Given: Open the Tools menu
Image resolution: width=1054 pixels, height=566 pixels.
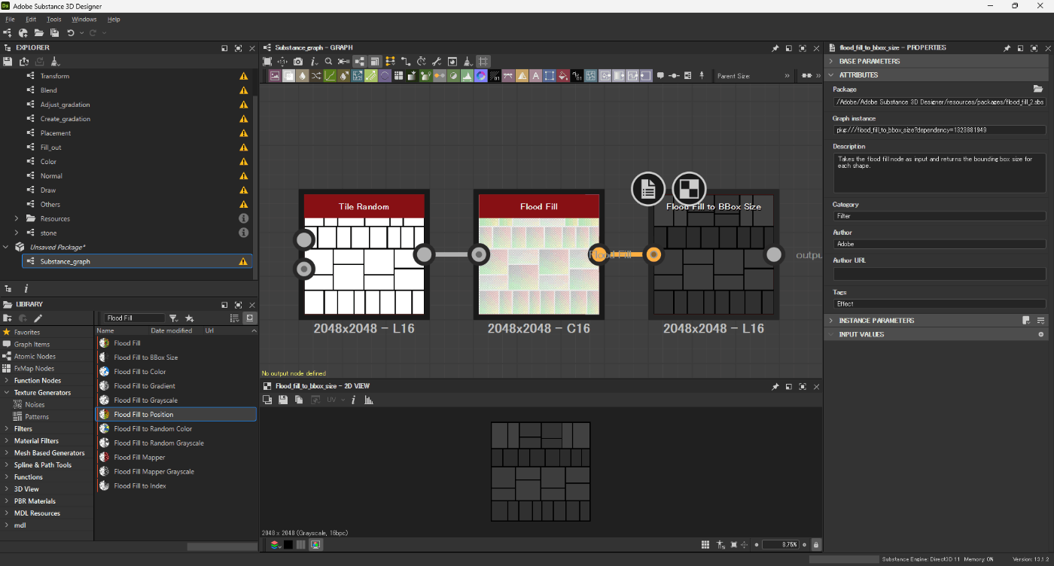Looking at the screenshot, I should 54,19.
